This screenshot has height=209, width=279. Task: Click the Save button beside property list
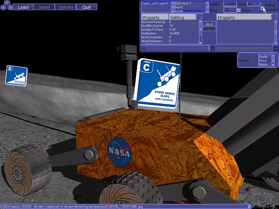click(x=209, y=24)
